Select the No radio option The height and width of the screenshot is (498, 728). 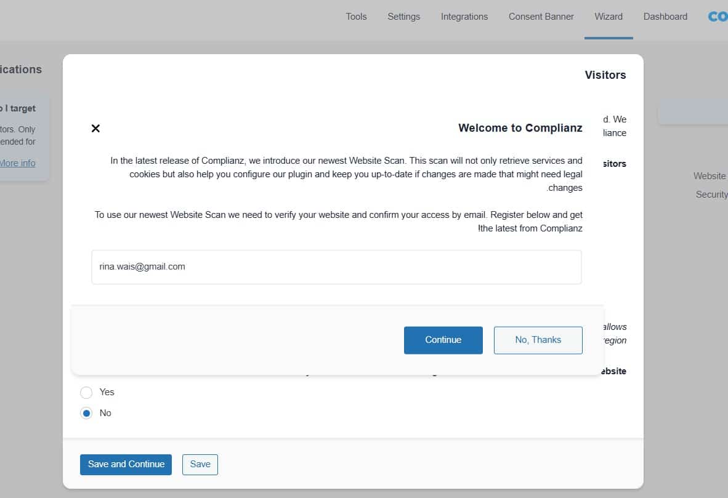click(x=86, y=413)
